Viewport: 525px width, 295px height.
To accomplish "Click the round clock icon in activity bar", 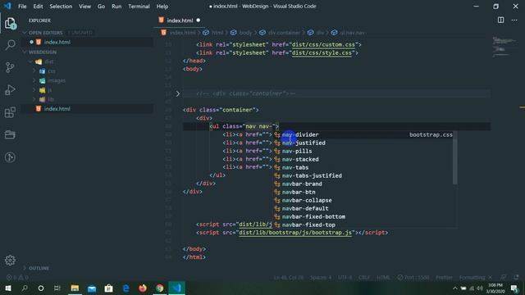I will coord(10,157).
